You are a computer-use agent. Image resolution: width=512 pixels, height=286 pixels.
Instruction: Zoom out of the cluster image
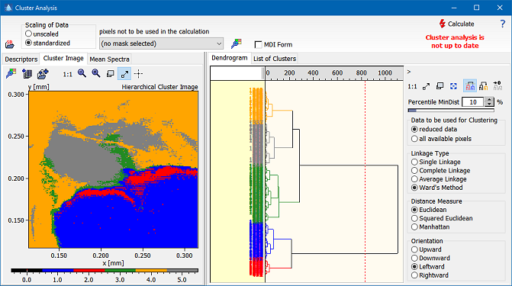click(x=82, y=73)
